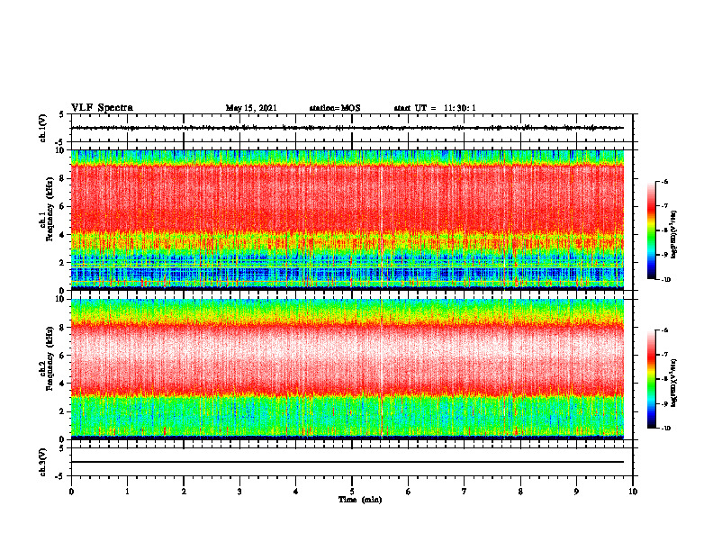Click the "station=MOS" header label
The height and width of the screenshot is (551, 713).
[335, 108]
